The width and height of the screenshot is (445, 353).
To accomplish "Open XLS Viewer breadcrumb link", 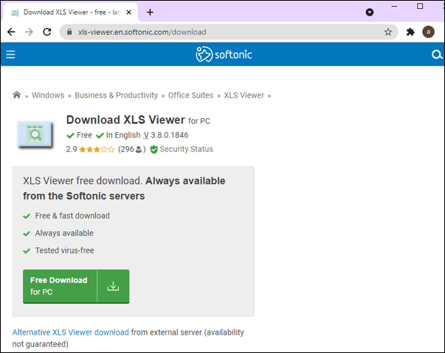I will (244, 95).
